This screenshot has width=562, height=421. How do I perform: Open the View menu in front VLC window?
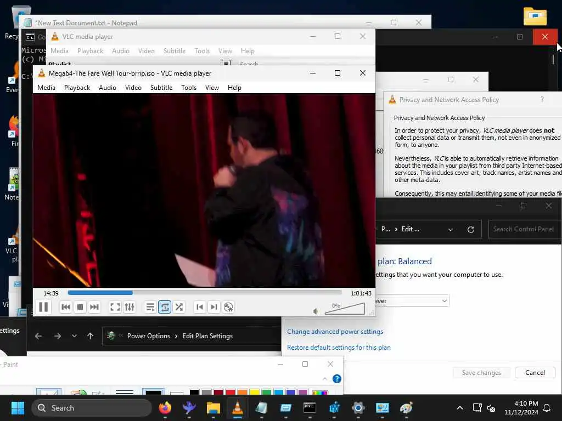click(x=212, y=87)
